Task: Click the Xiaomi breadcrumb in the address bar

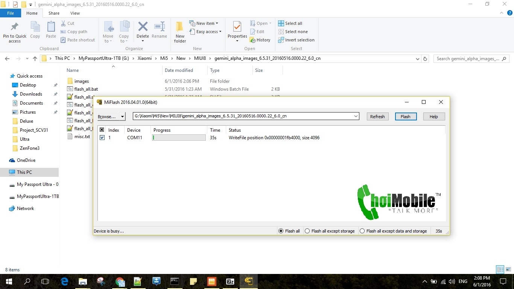Action: pyautogui.click(x=144, y=58)
